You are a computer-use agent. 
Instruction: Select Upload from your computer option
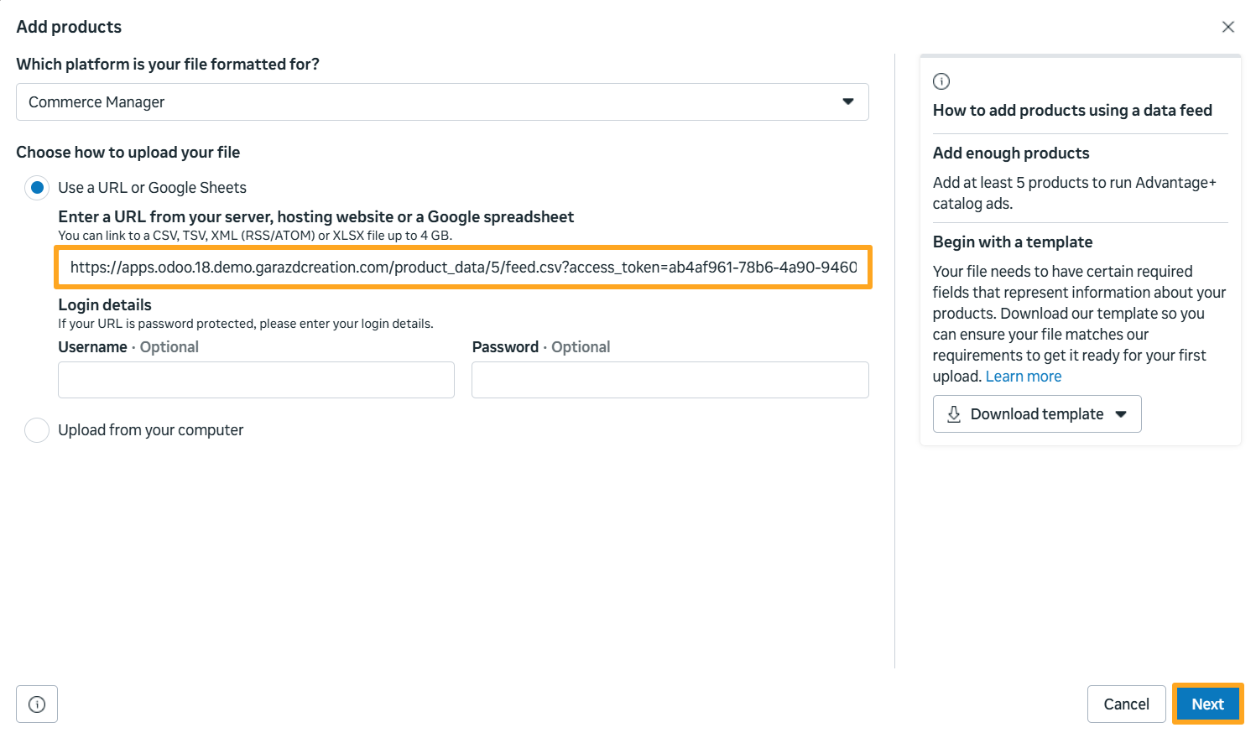pos(37,430)
